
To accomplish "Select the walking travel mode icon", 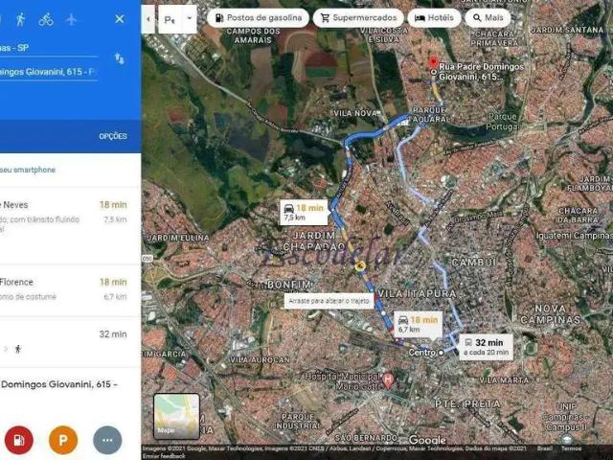I will click(20, 19).
